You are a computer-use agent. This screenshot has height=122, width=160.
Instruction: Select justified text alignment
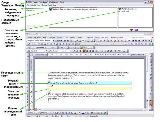(93, 51)
